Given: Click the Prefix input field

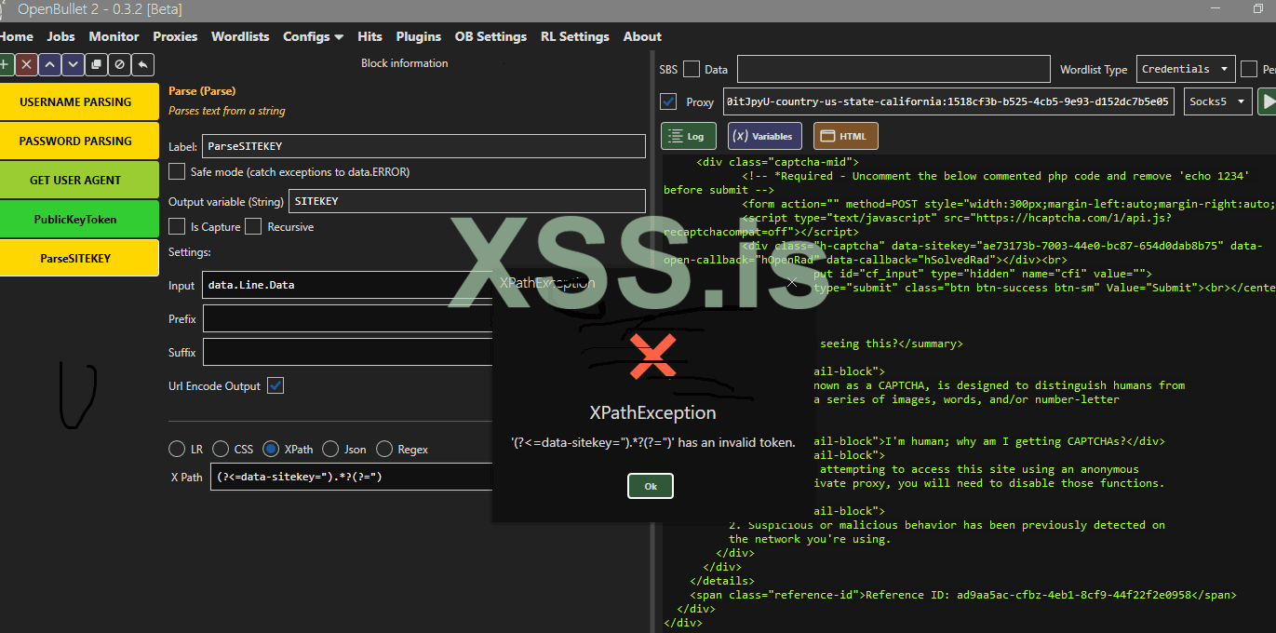Looking at the screenshot, I should 347,318.
